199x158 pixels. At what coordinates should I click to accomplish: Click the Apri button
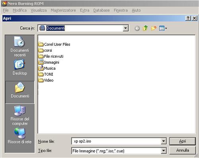183,141
